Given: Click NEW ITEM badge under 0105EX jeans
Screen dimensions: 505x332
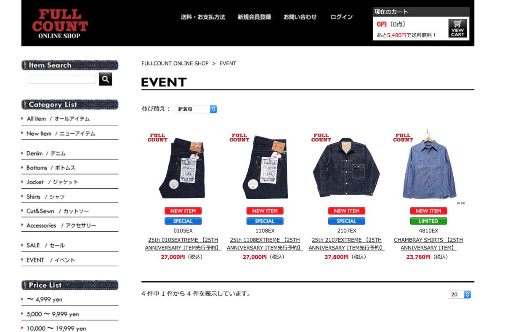Looking at the screenshot, I should pyautogui.click(x=183, y=211).
